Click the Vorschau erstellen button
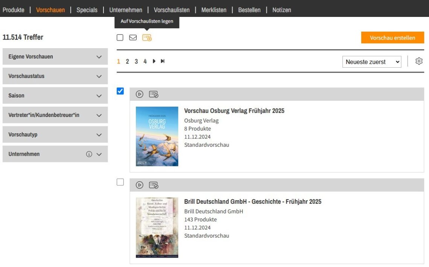Image resolution: width=429 pixels, height=267 pixels. (392, 38)
